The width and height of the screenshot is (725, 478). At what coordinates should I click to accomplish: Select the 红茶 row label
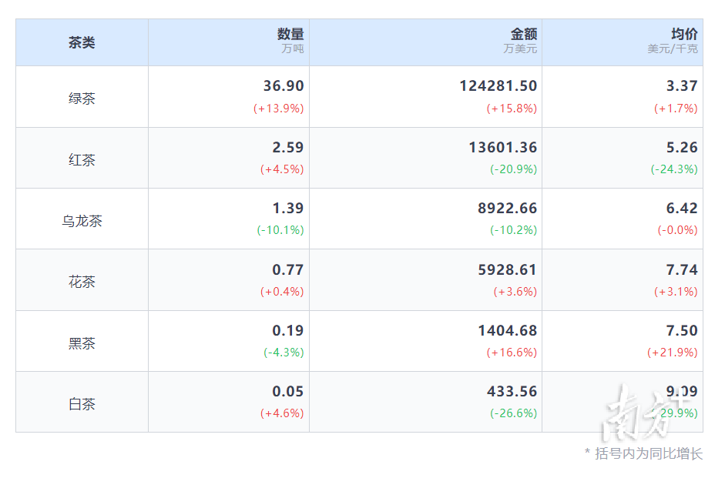point(82,160)
